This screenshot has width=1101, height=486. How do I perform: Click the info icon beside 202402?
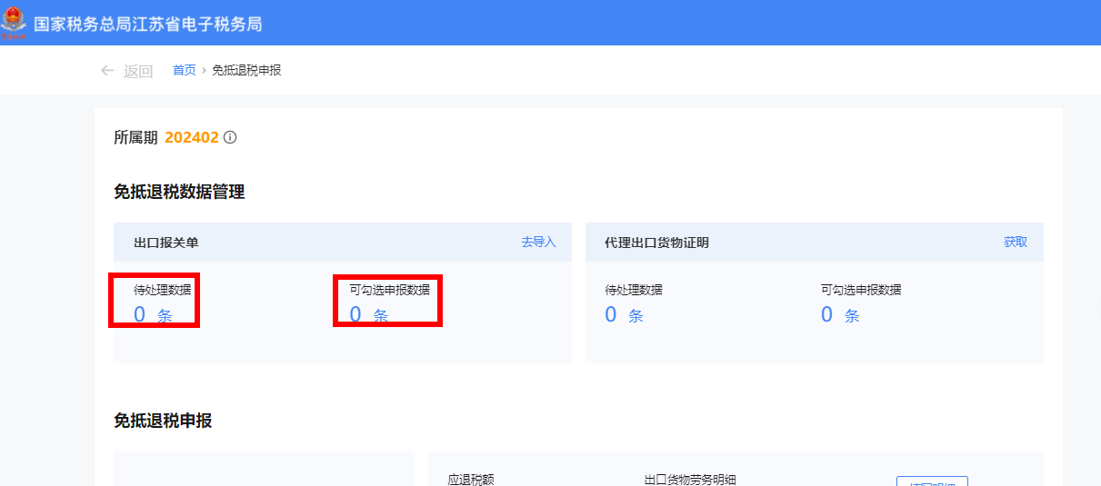point(230,138)
